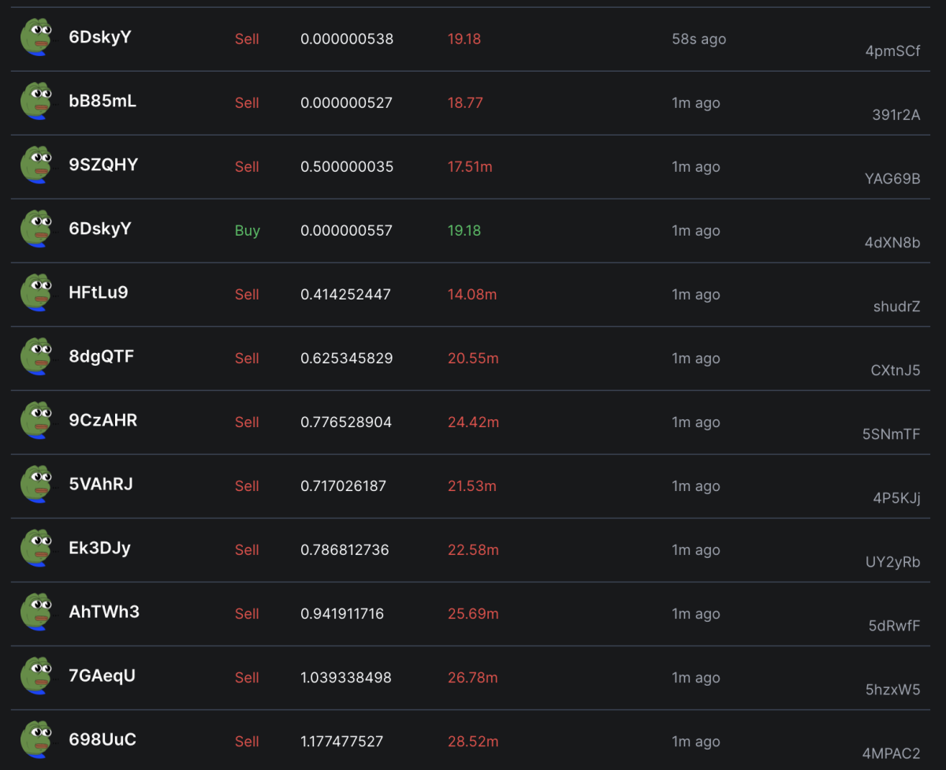Click the Pepe avatar beside 9CzAHR
The height and width of the screenshot is (770, 946).
pyautogui.click(x=36, y=421)
